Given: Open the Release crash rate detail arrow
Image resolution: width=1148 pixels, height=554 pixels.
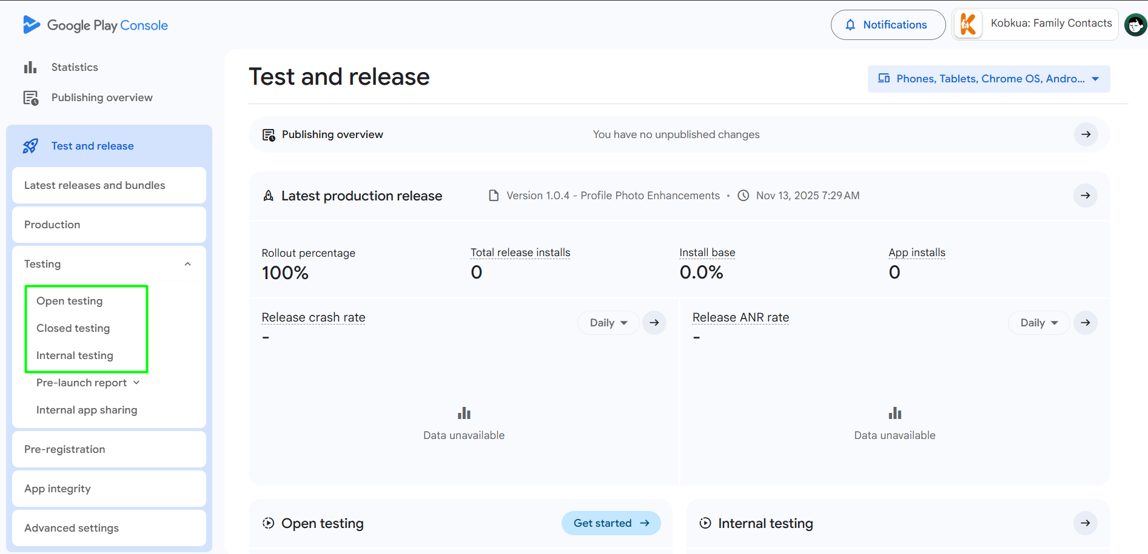Looking at the screenshot, I should [x=654, y=323].
